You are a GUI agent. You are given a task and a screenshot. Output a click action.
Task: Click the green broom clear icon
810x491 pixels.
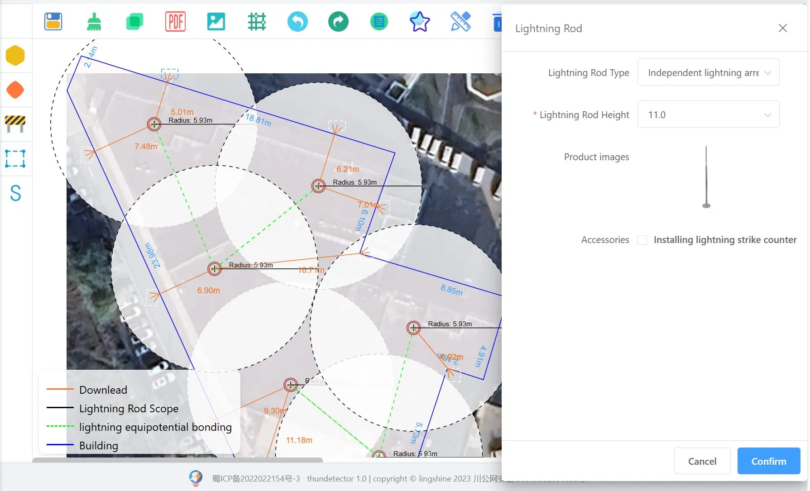click(x=94, y=21)
